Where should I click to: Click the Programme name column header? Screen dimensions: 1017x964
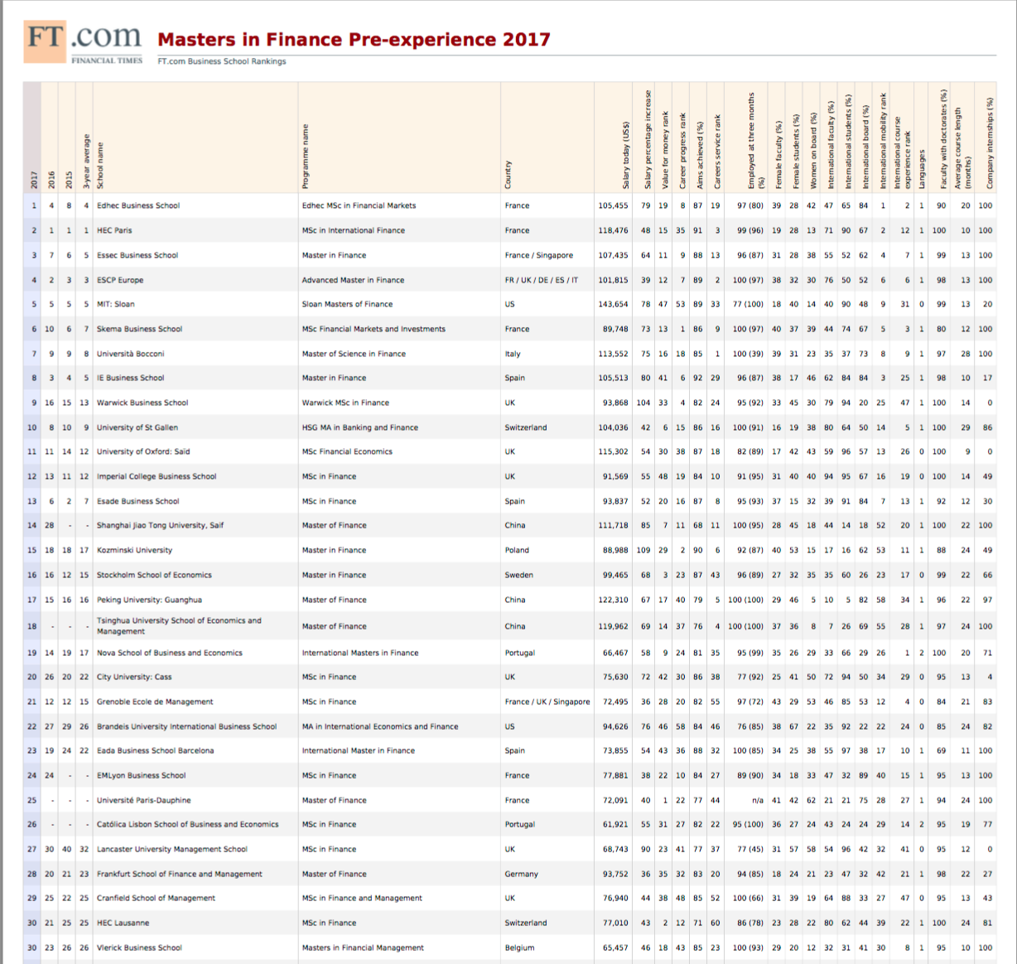(306, 157)
